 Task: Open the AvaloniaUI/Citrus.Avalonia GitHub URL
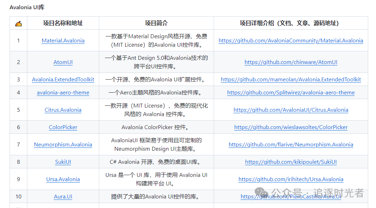[x=291, y=110]
